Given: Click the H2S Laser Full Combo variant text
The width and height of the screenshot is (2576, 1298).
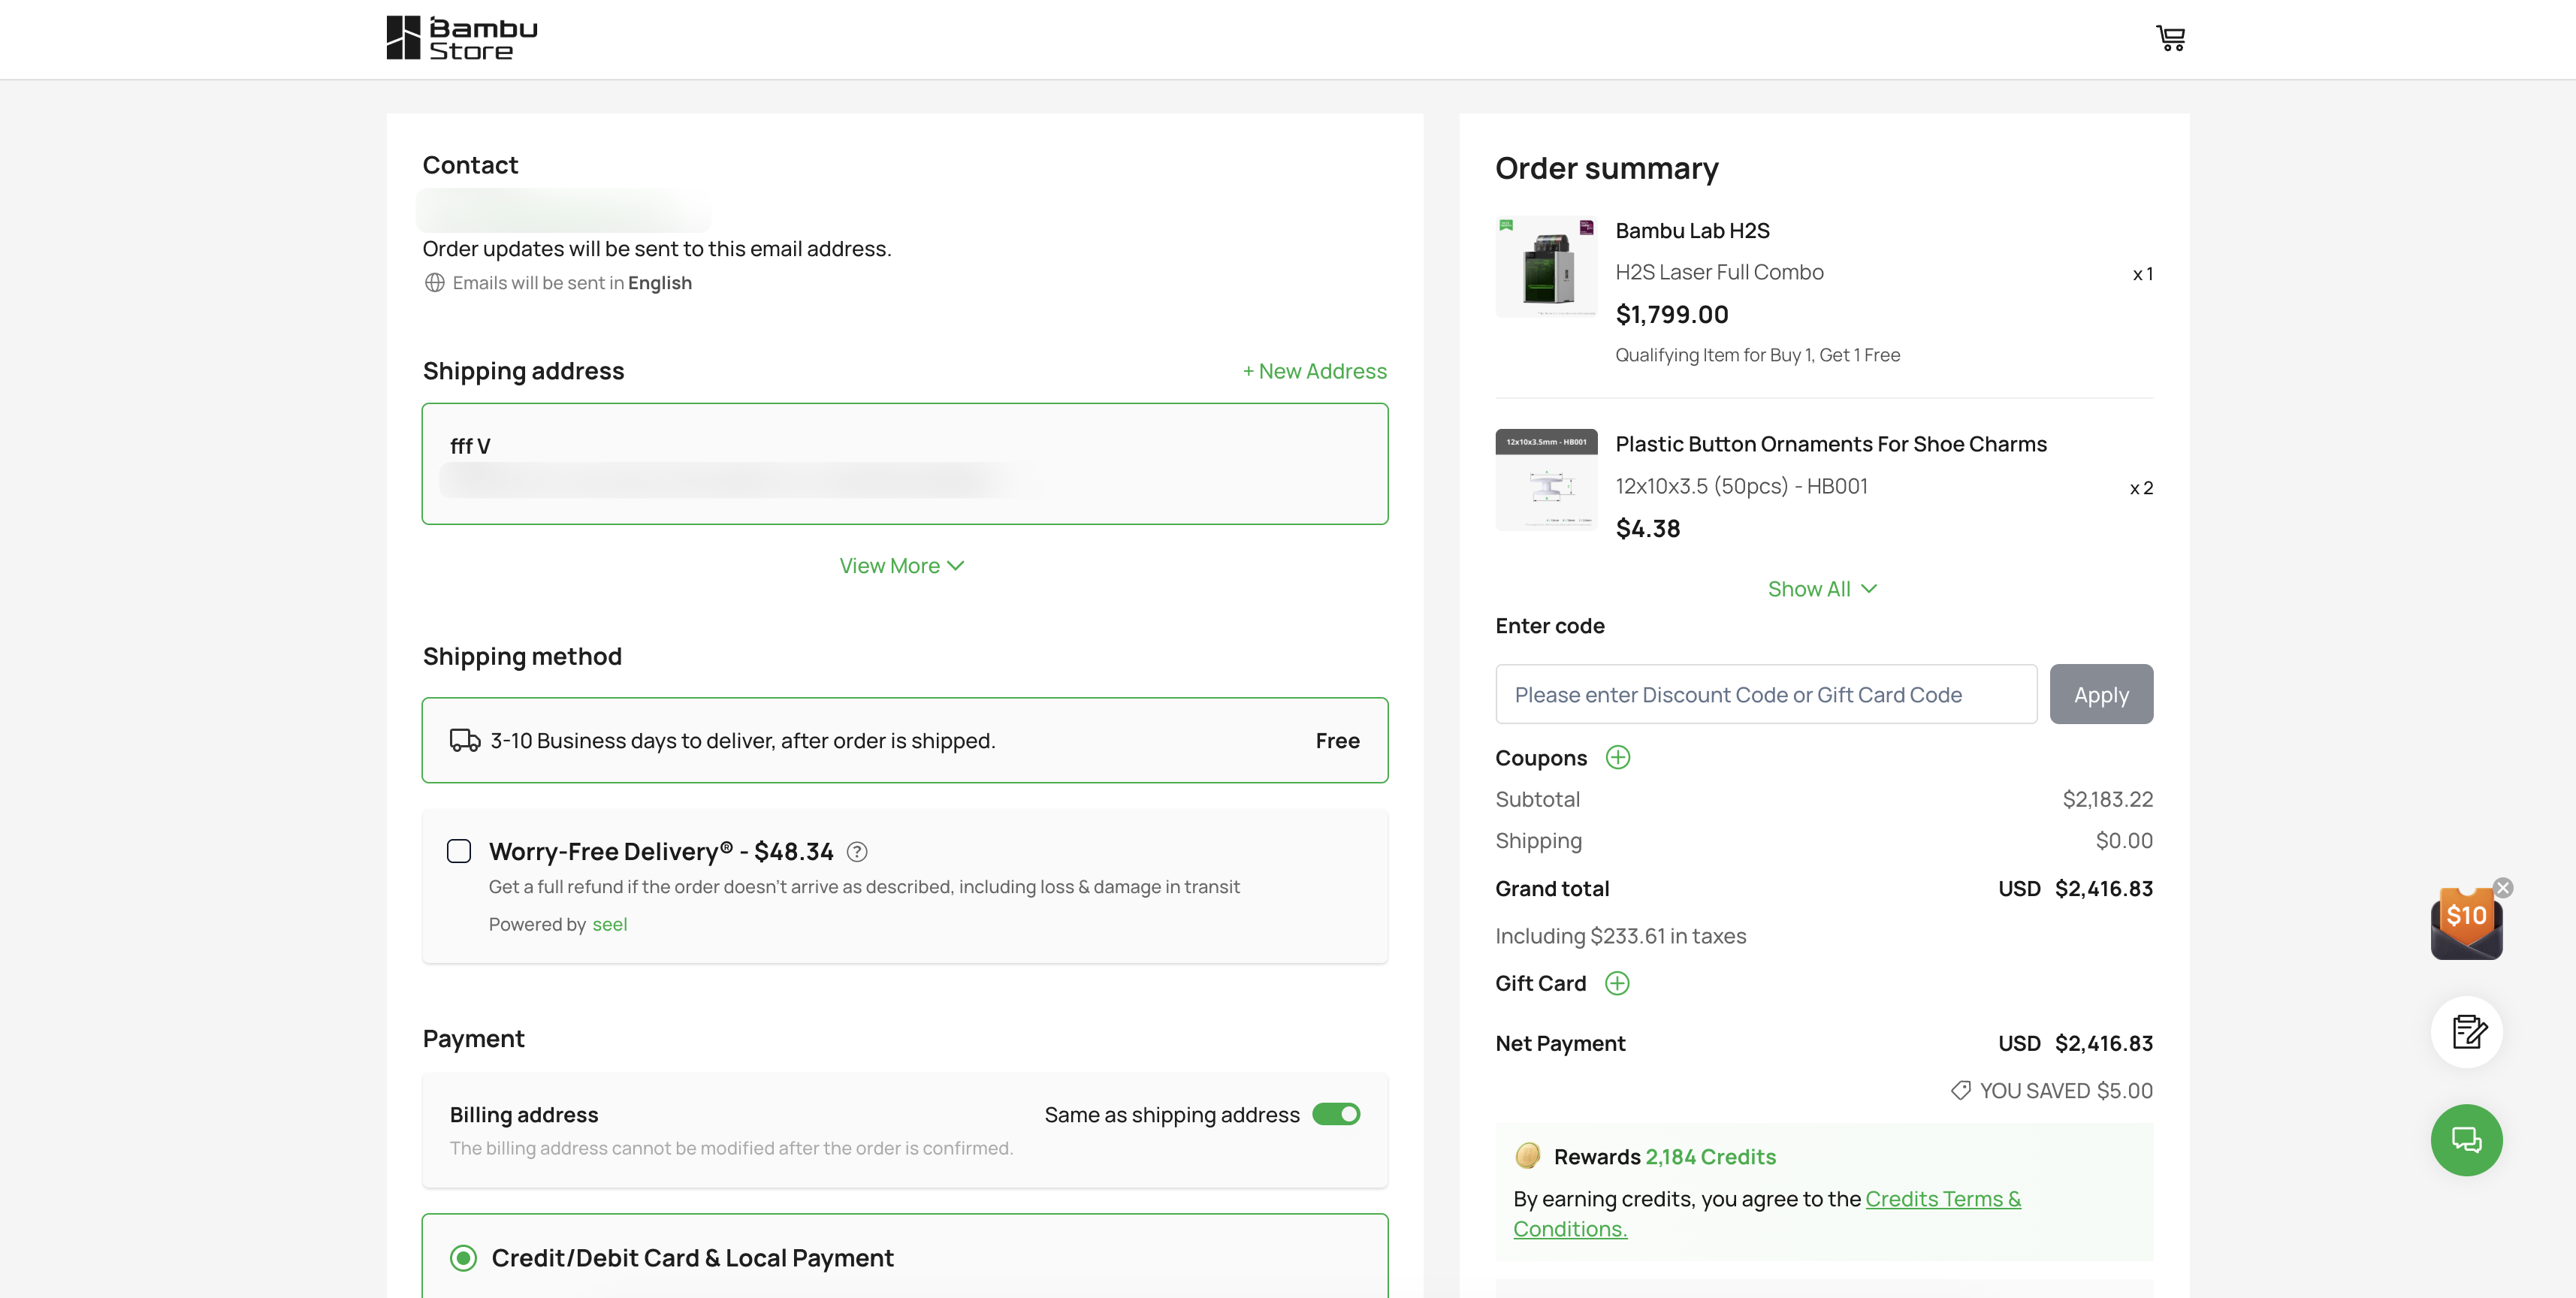Looking at the screenshot, I should [1719, 272].
